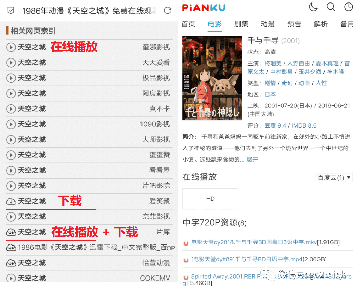357x291 pixels.
Task: Click play icon on the 1090影视 row
Action: tap(11, 124)
